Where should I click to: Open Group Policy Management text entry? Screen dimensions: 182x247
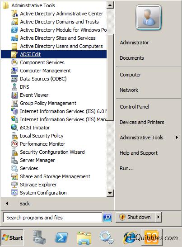(x=48, y=103)
